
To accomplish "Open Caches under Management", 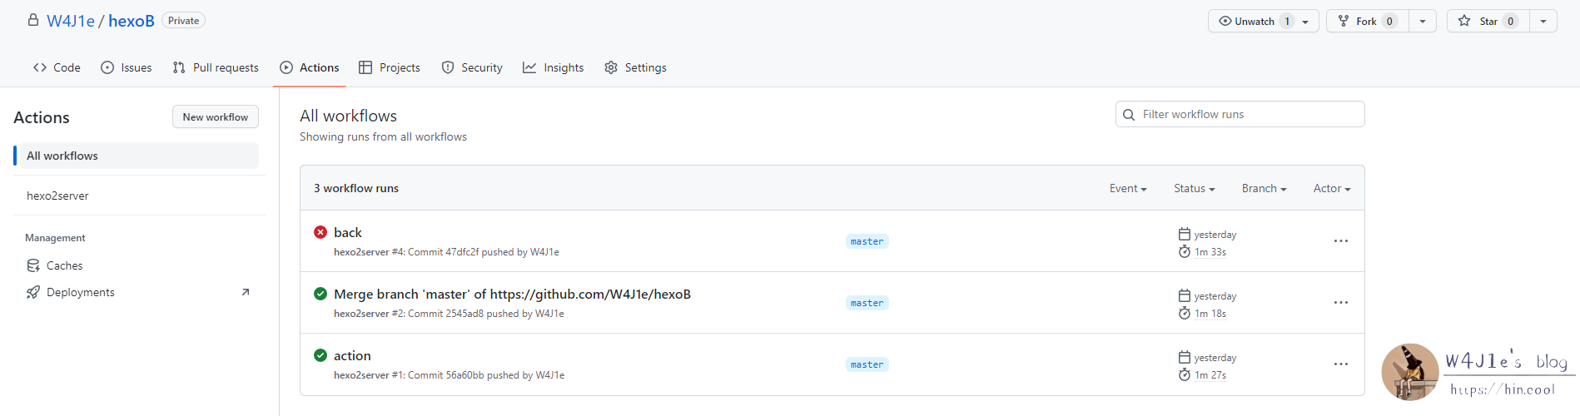I will pos(64,265).
